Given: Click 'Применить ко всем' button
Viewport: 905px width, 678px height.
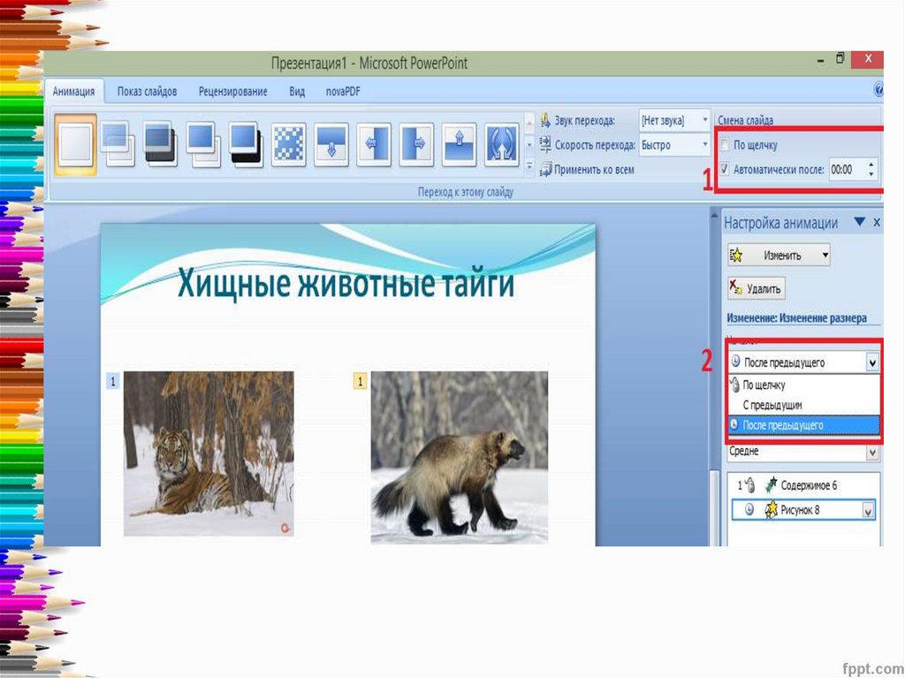Looking at the screenshot, I should click(x=587, y=169).
